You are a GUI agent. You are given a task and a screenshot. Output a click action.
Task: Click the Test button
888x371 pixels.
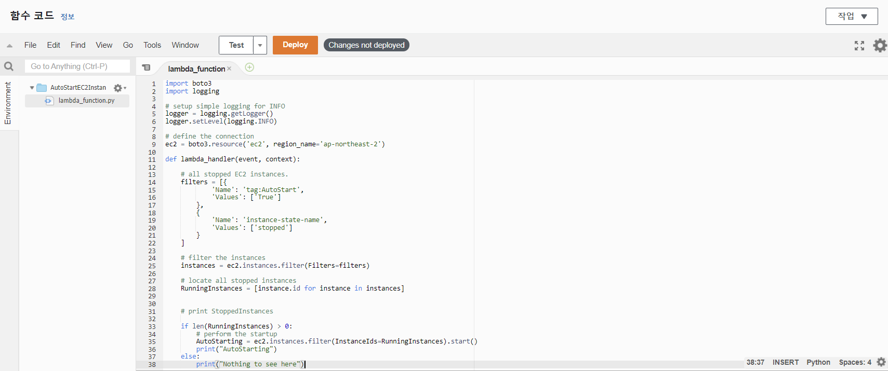[x=236, y=45]
